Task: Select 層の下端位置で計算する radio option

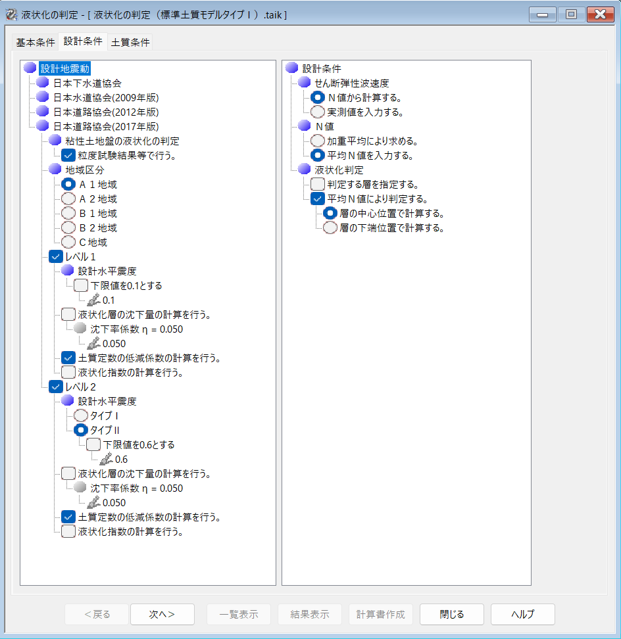Action: pos(330,227)
